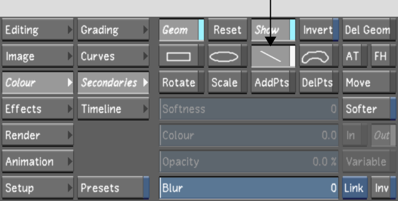This screenshot has width=398, height=201.
Task: Activate the Rotate geometry tool
Action: [x=181, y=82]
